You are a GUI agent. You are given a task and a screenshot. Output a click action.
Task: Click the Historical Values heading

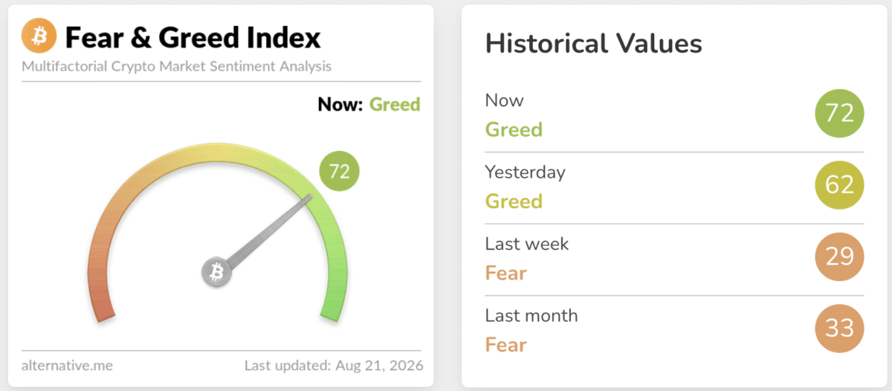click(x=594, y=44)
